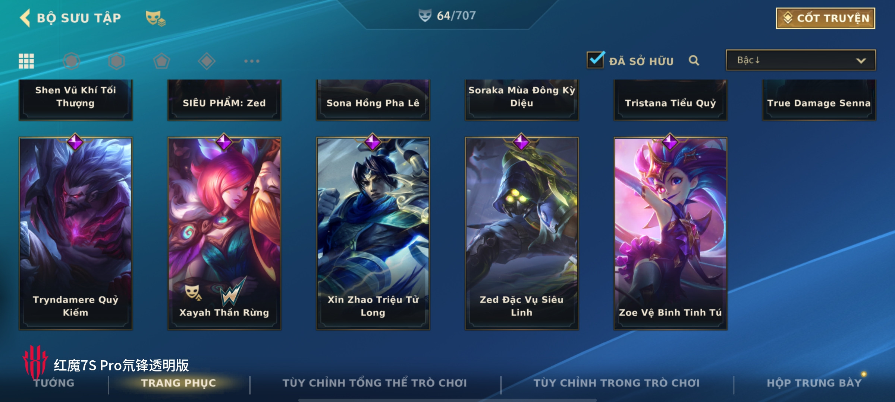Open Tùy Chỉnh Trong Trò Chơi tab

[x=616, y=383]
